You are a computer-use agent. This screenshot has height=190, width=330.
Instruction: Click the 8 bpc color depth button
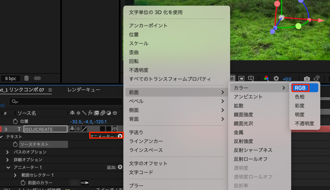point(11,78)
